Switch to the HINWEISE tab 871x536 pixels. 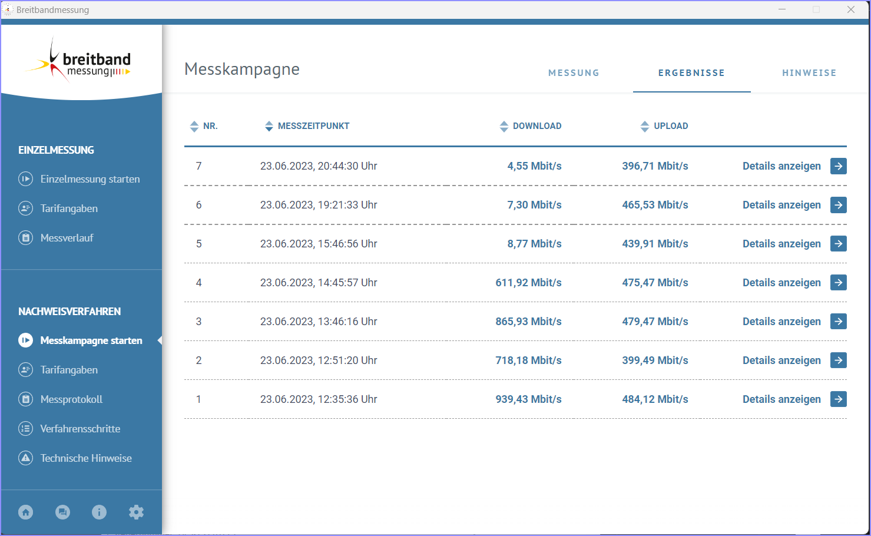pos(809,73)
